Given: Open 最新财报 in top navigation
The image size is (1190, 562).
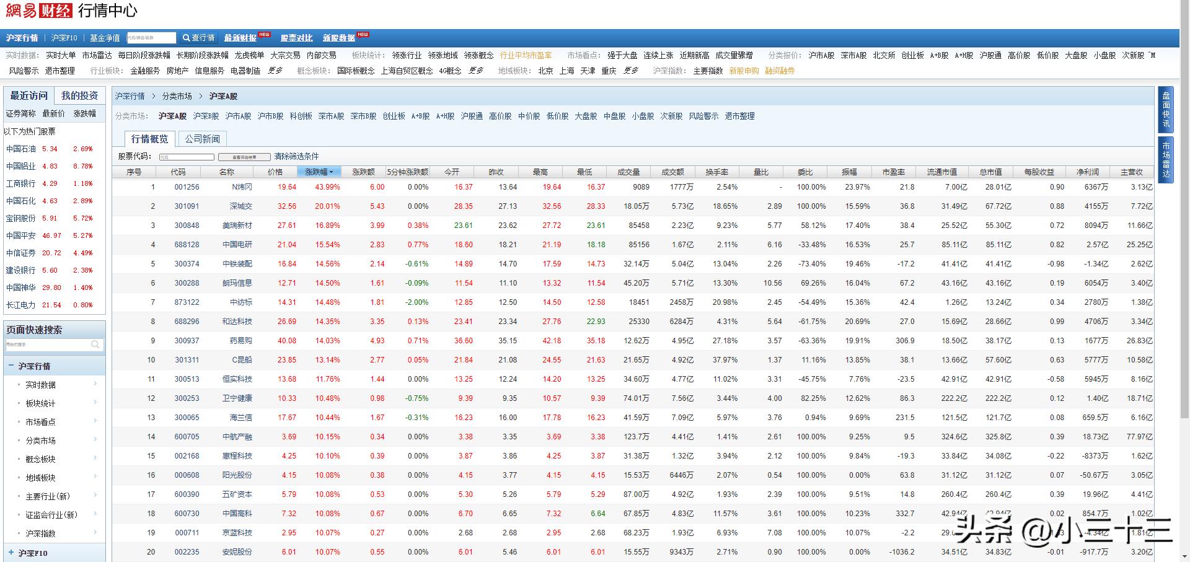Looking at the screenshot, I should (240, 38).
